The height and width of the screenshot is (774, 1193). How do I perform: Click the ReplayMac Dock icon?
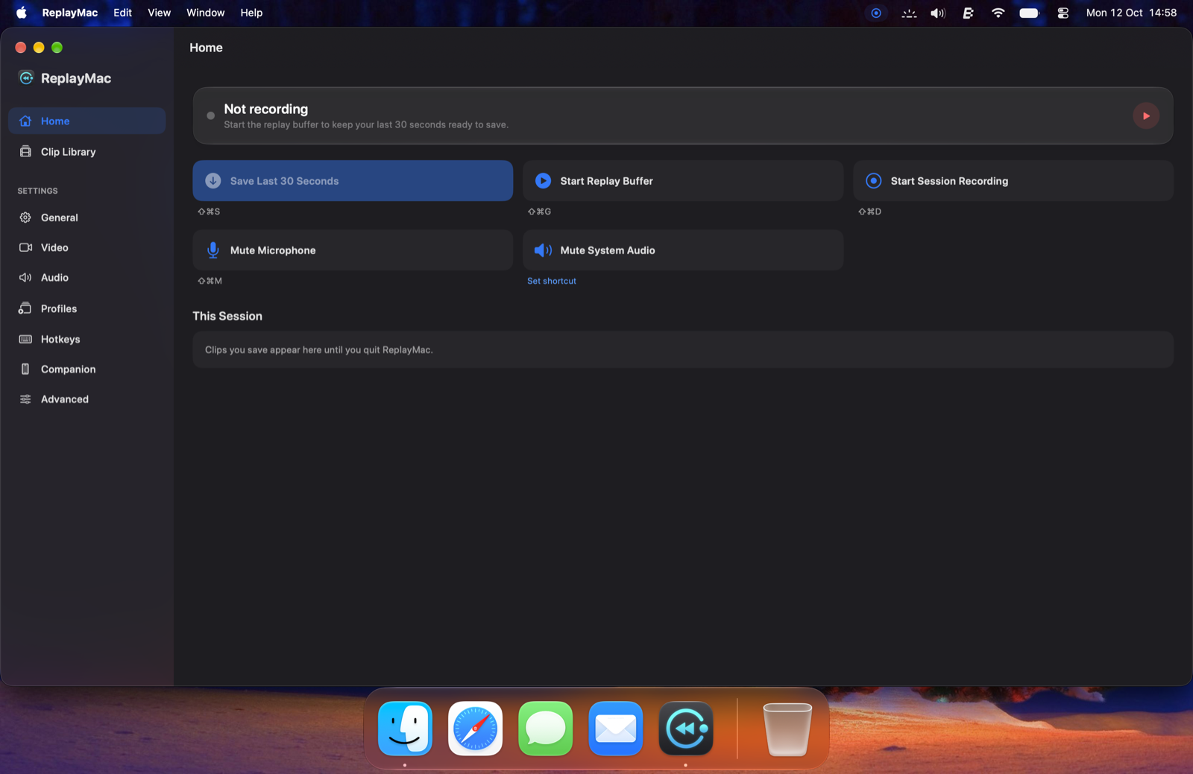pos(685,729)
